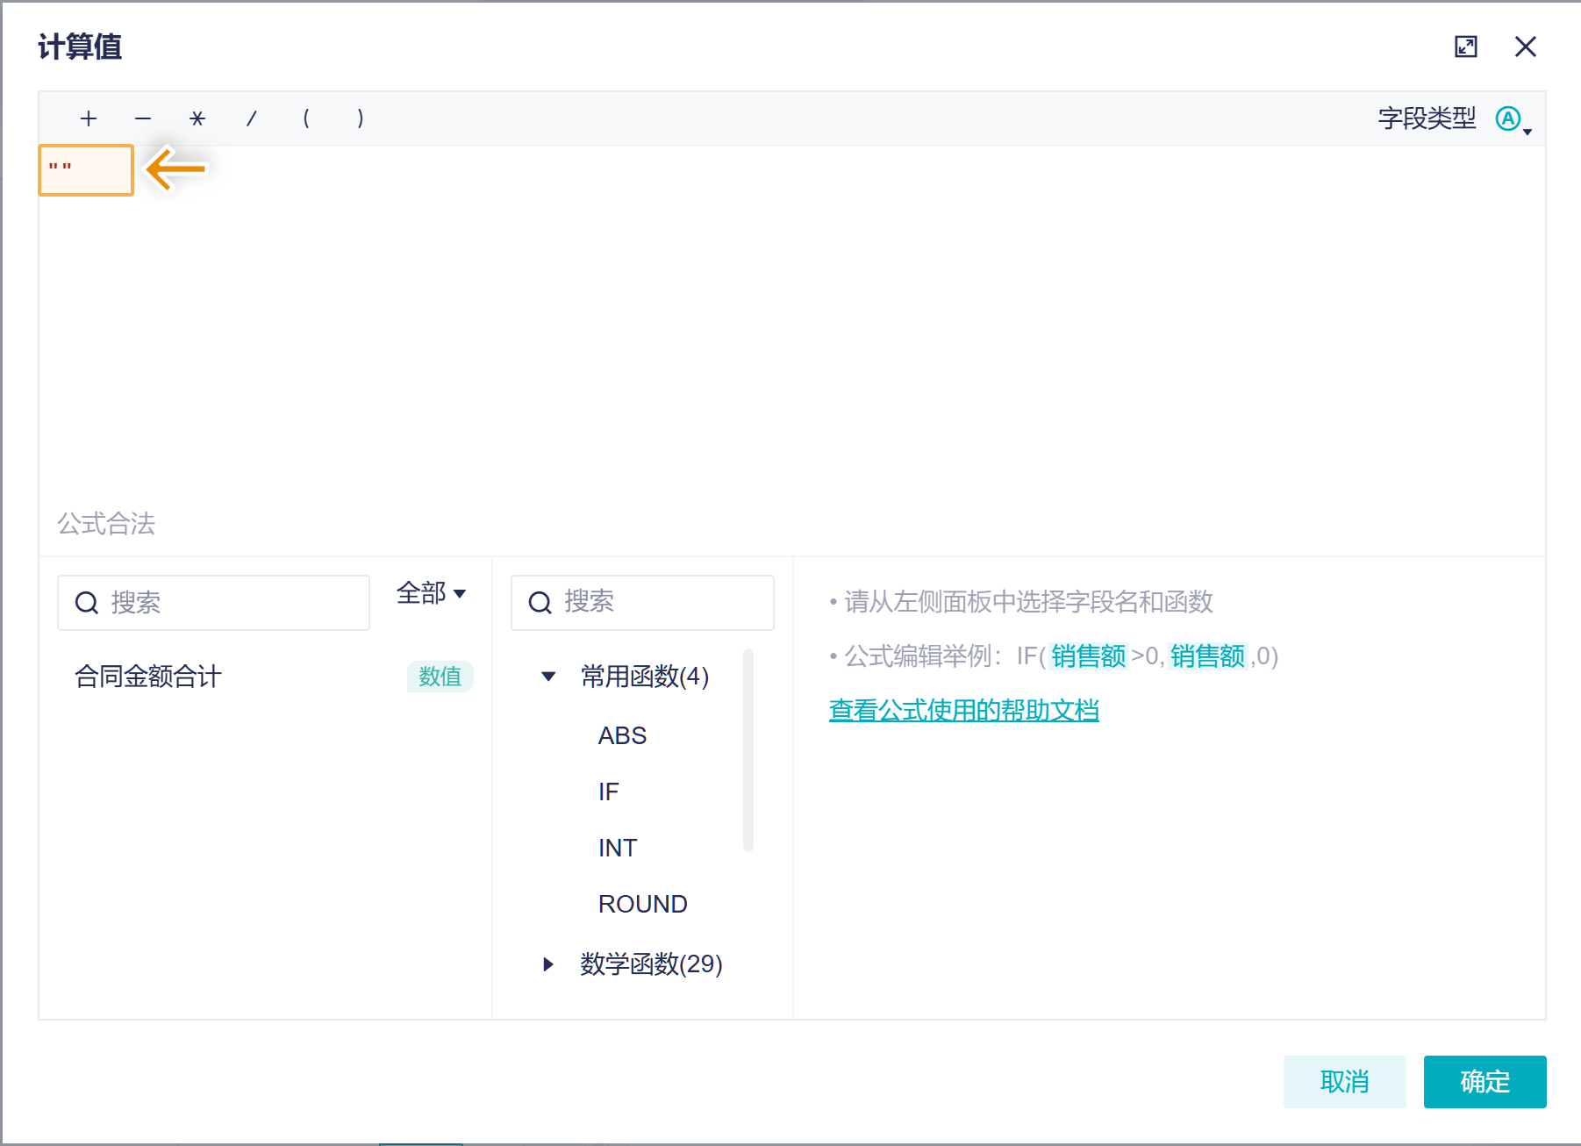Focus the field search box
Viewport: 1581px width, 1146px height.
213,603
